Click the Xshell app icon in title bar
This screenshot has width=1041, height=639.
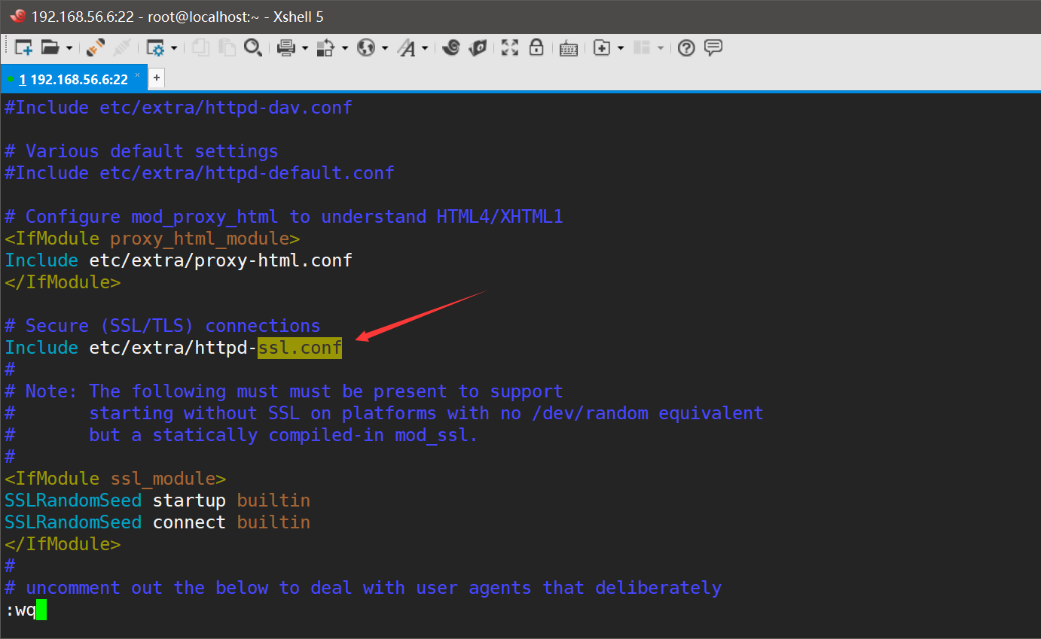point(18,16)
